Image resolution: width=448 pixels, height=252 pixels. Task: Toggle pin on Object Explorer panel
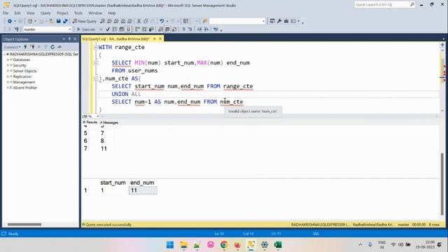[x=69, y=39]
